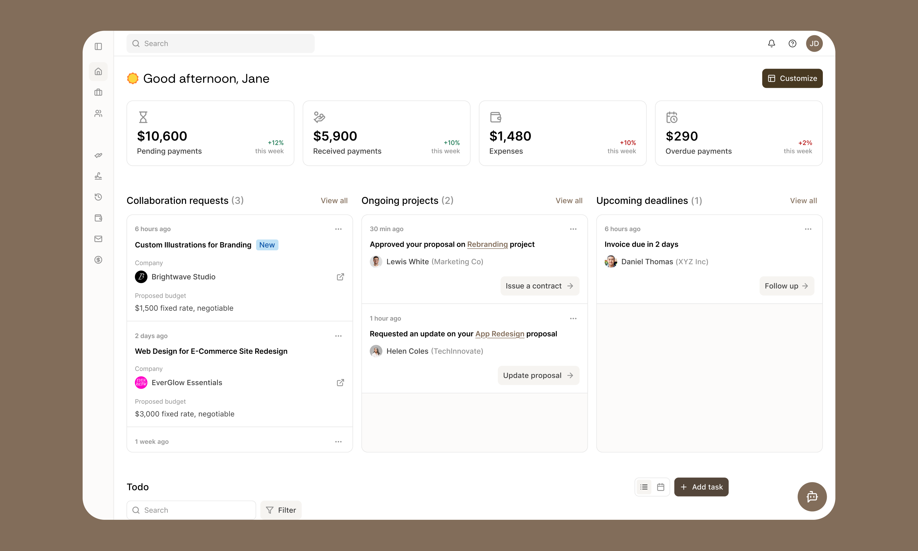Navigate to the projects briefcase section
This screenshot has width=918, height=551.
[x=98, y=92]
